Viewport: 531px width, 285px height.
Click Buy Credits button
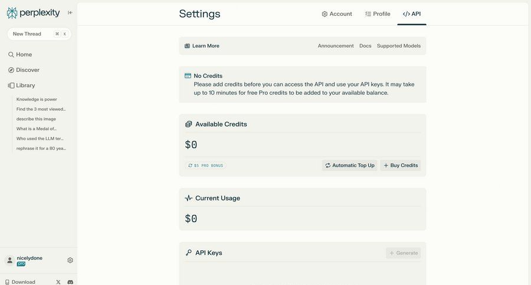(x=400, y=165)
